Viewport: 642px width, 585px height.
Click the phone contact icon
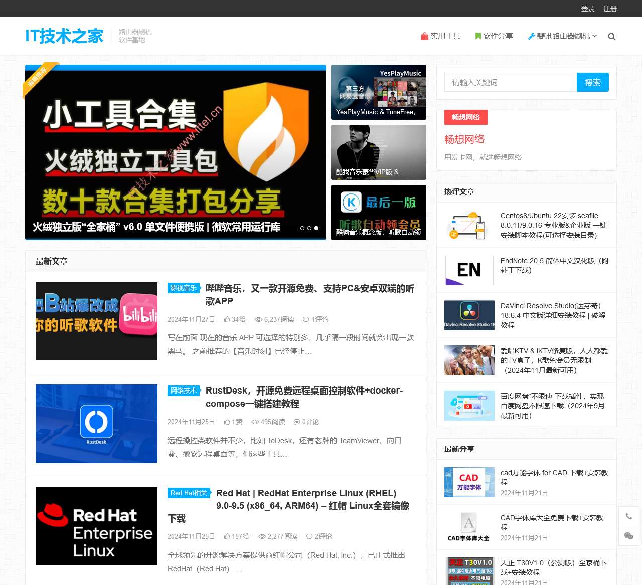pos(629,516)
